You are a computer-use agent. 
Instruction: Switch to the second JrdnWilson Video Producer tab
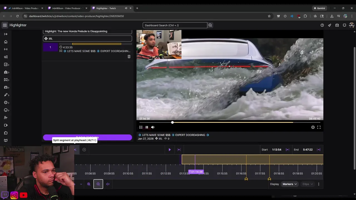pos(67,8)
